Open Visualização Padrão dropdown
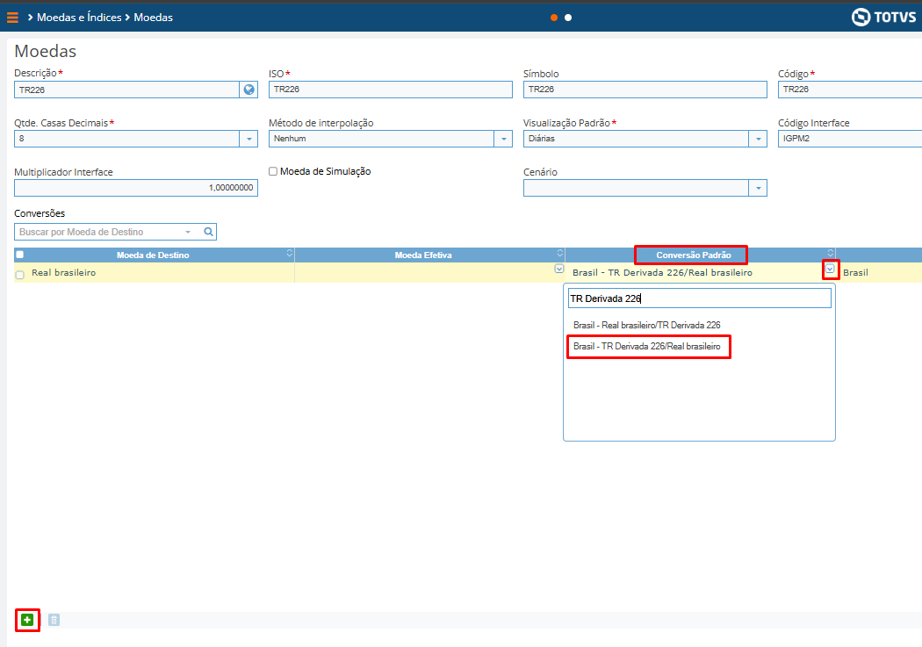922x647 pixels. [758, 139]
